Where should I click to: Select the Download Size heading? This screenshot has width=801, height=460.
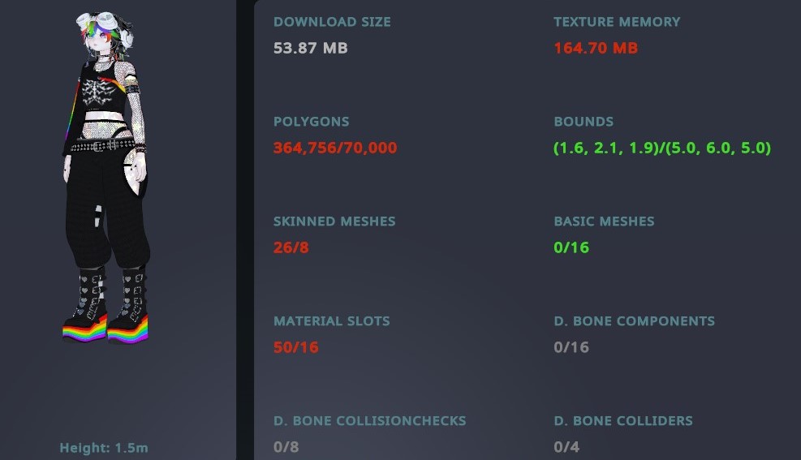(x=332, y=22)
